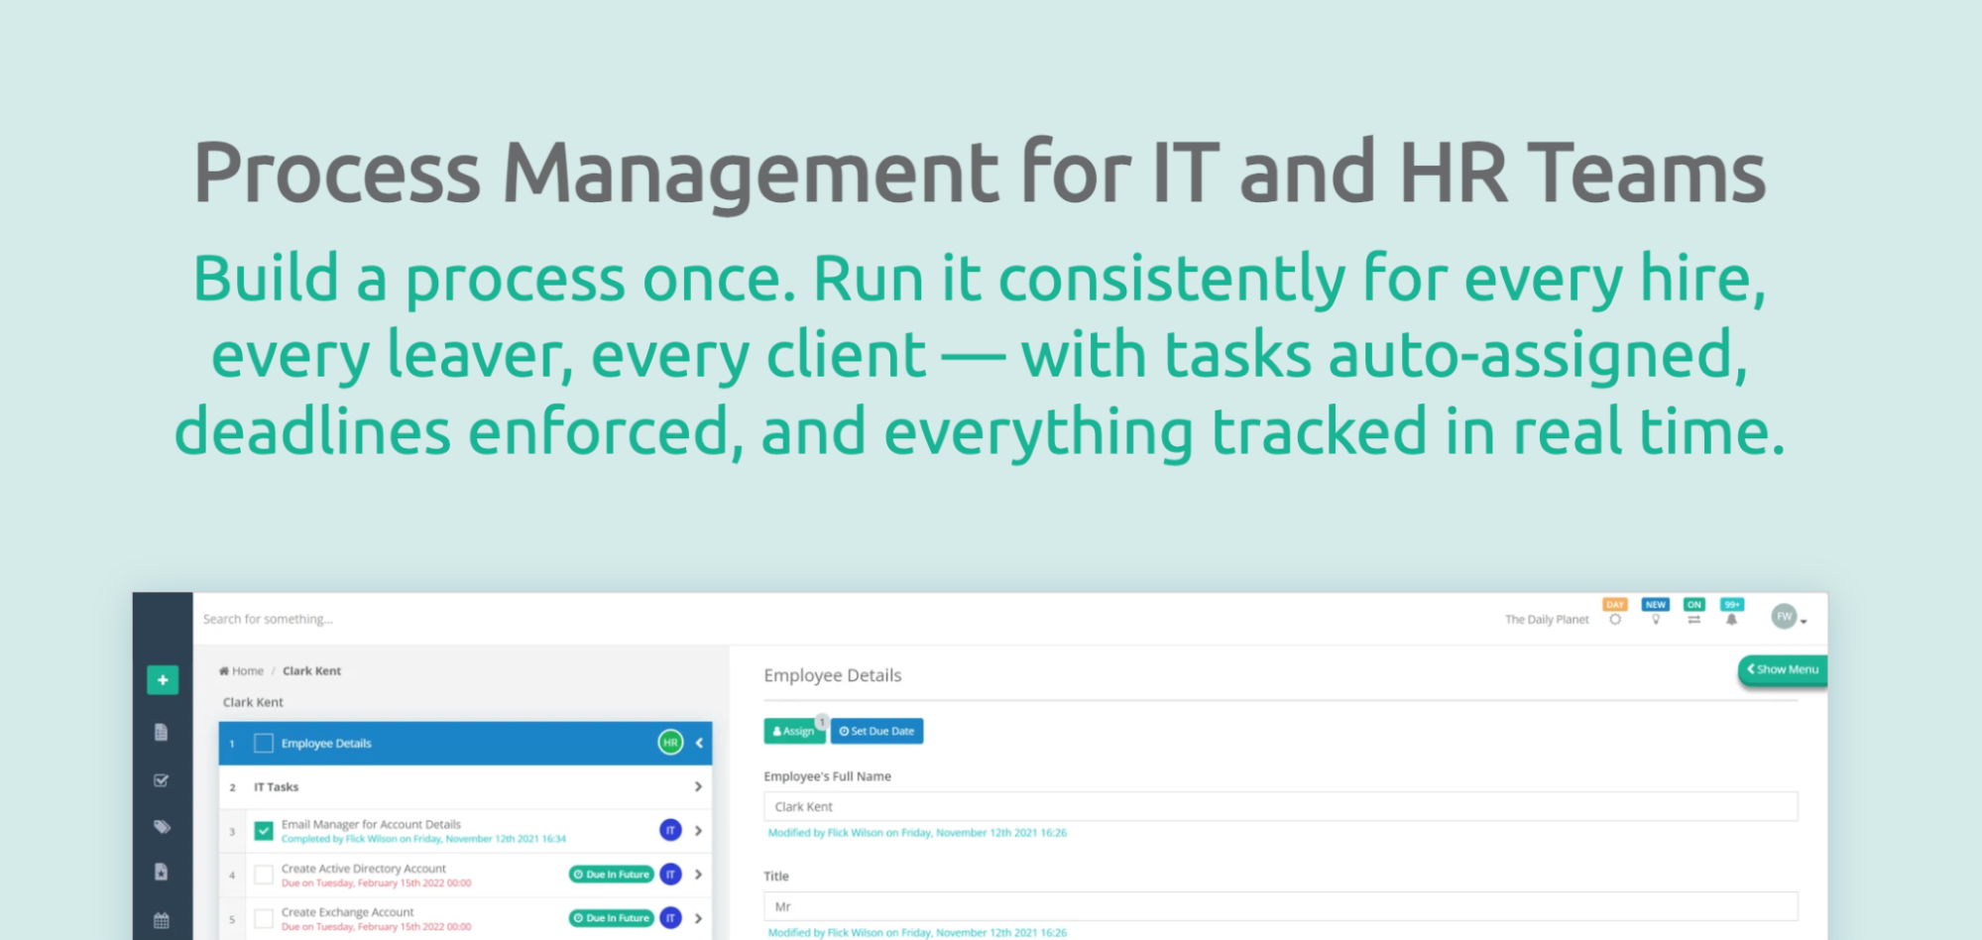Expand Create Exchange Account chevron
This screenshot has height=940, width=1982.
pos(698,918)
